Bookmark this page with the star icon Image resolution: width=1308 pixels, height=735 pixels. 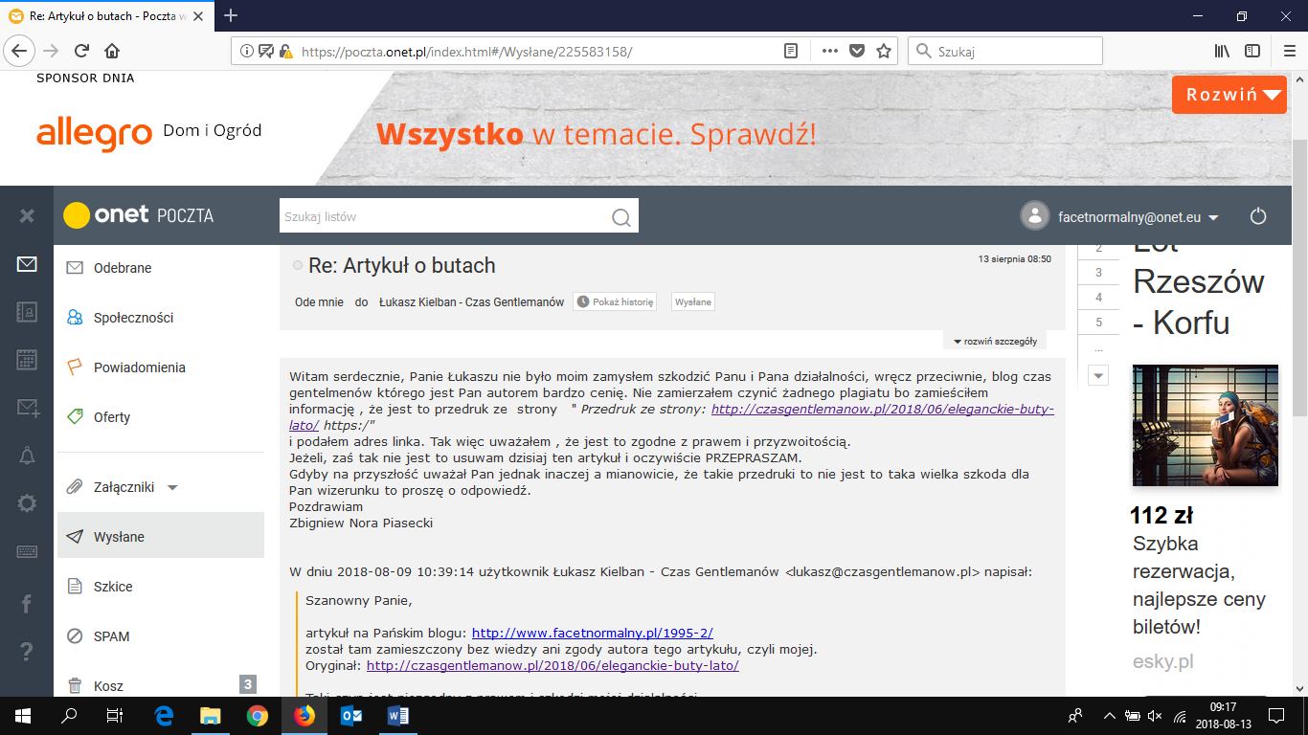pos(884,51)
